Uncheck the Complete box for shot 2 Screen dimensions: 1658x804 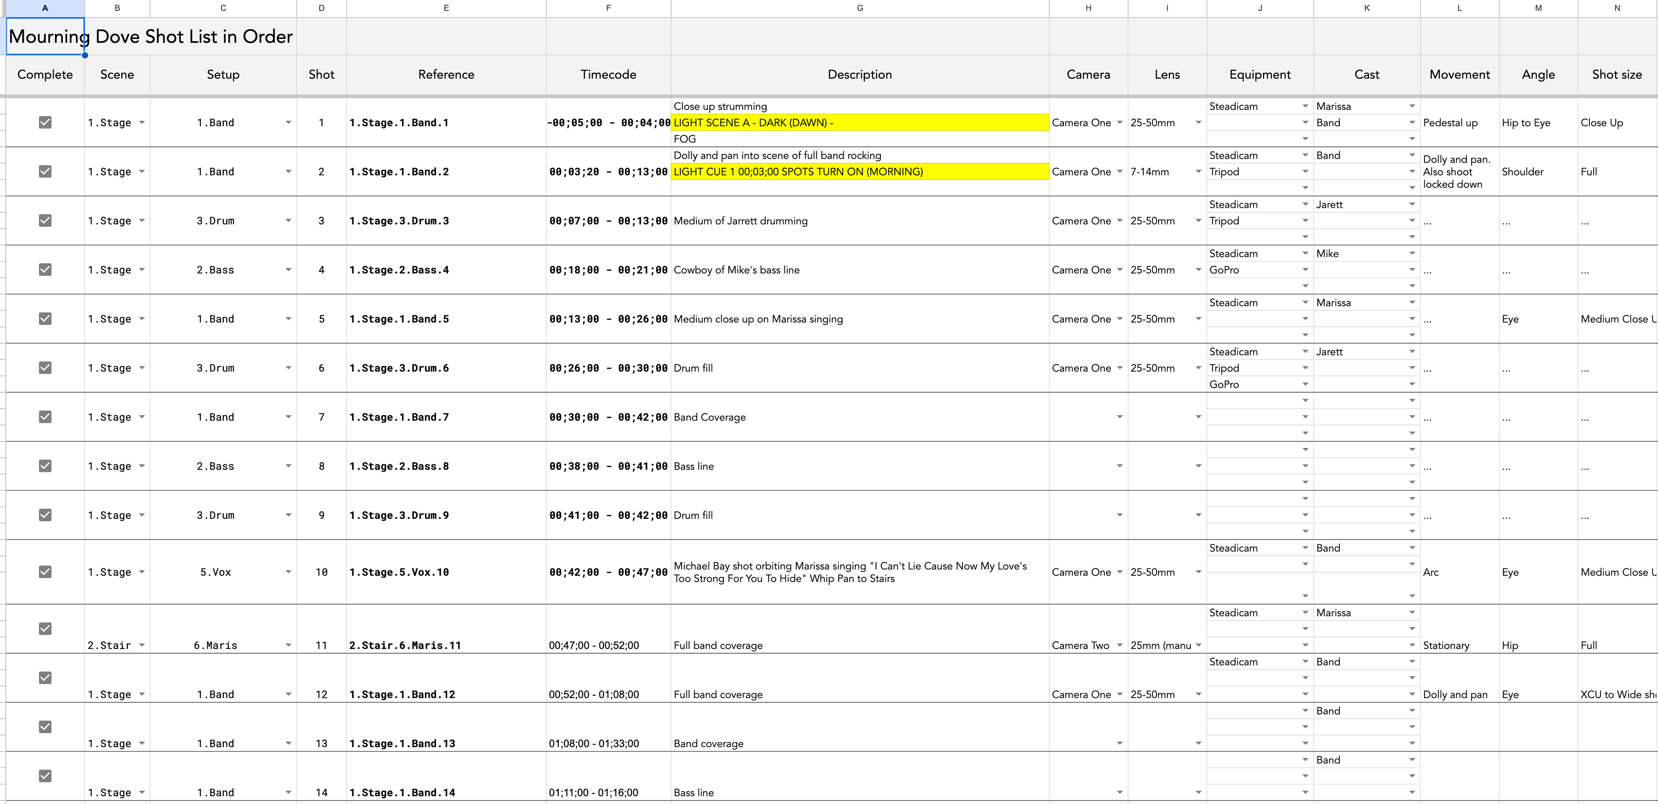[45, 171]
